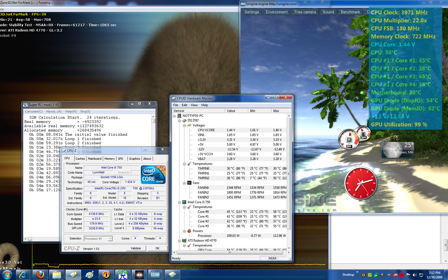The width and height of the screenshot is (448, 280).
Task: Collapse the Intel Core i5 750 node
Action: [179, 202]
